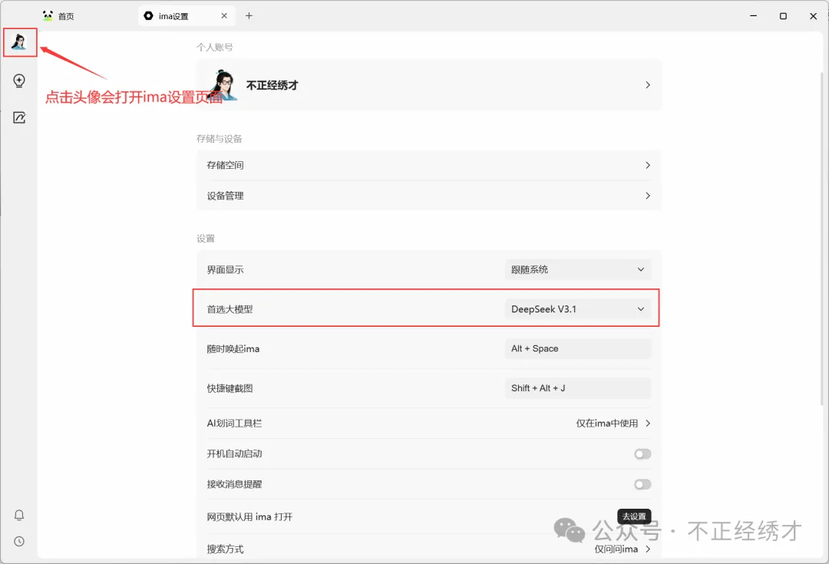The width and height of the screenshot is (829, 564).
Task: Minimize the ima window
Action: click(x=754, y=16)
